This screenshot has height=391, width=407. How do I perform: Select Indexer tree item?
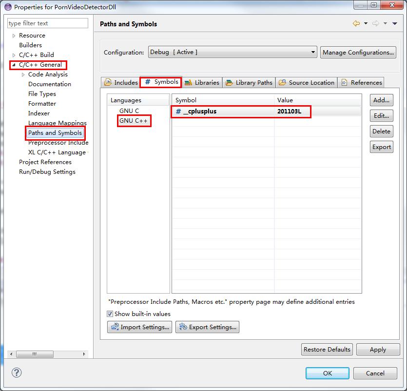[39, 113]
